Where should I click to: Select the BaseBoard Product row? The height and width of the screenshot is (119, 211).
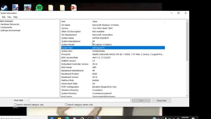pos(113,74)
